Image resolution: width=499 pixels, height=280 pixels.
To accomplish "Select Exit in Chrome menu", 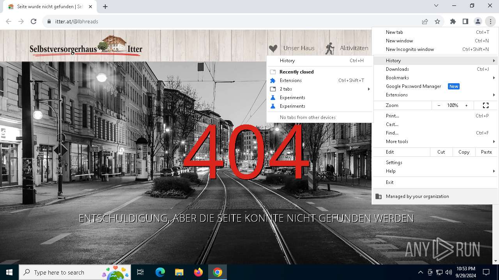I will (x=435, y=182).
